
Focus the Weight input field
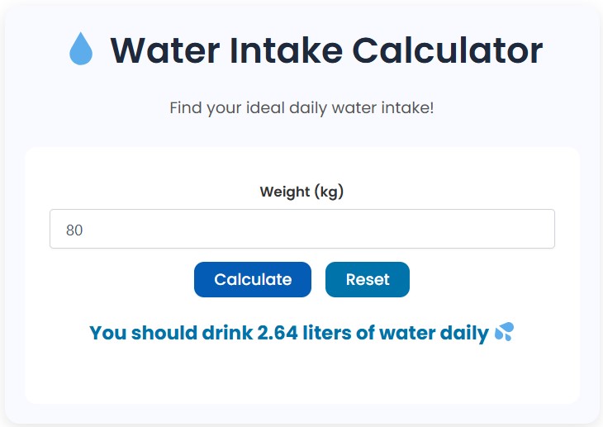click(x=301, y=229)
